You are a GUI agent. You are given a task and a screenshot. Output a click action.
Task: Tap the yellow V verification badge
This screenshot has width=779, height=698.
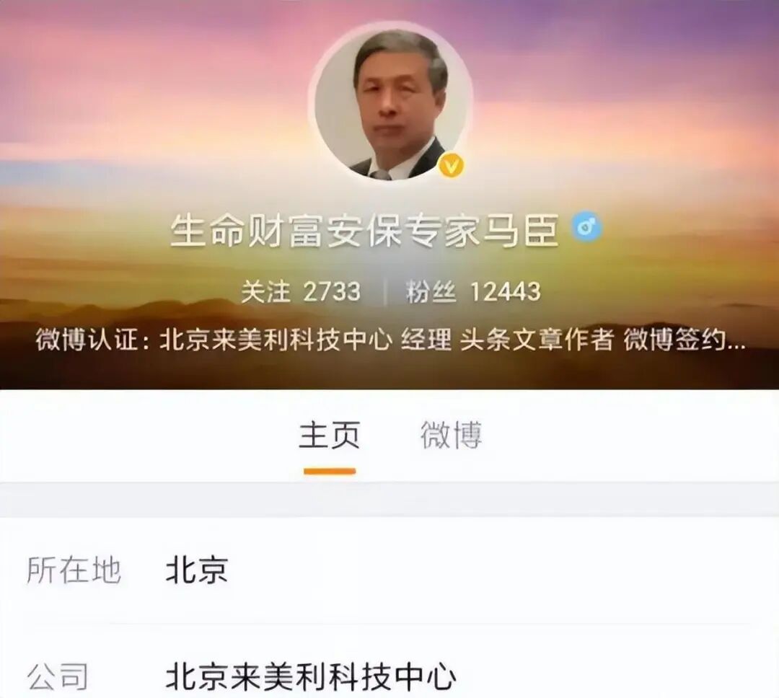click(451, 165)
